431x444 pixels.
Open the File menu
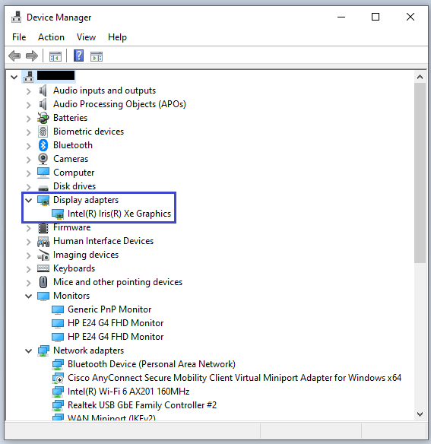click(19, 37)
